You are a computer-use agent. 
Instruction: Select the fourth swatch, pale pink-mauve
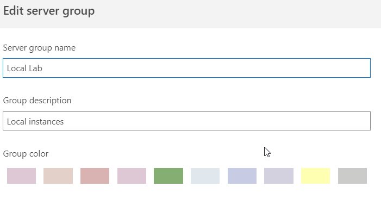132,176
